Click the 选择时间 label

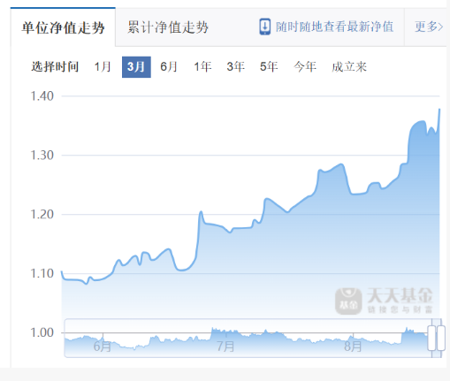pyautogui.click(x=55, y=67)
